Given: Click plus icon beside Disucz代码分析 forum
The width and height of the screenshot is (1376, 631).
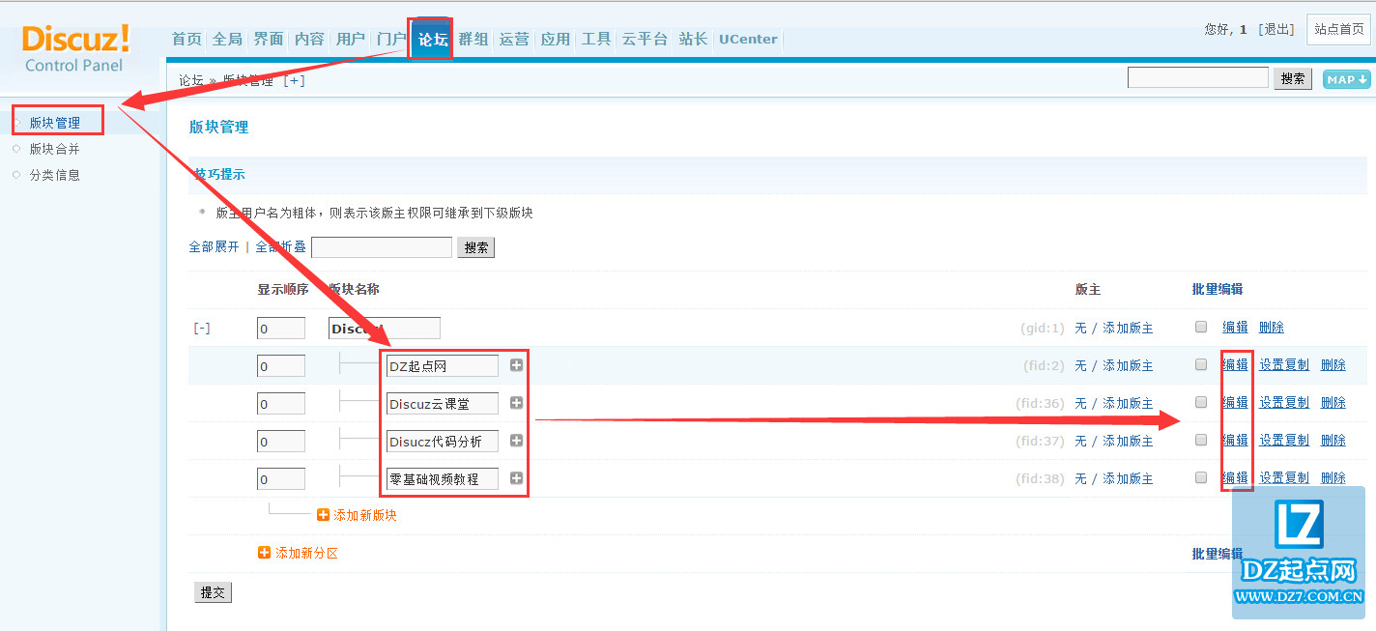Looking at the screenshot, I should [x=516, y=441].
